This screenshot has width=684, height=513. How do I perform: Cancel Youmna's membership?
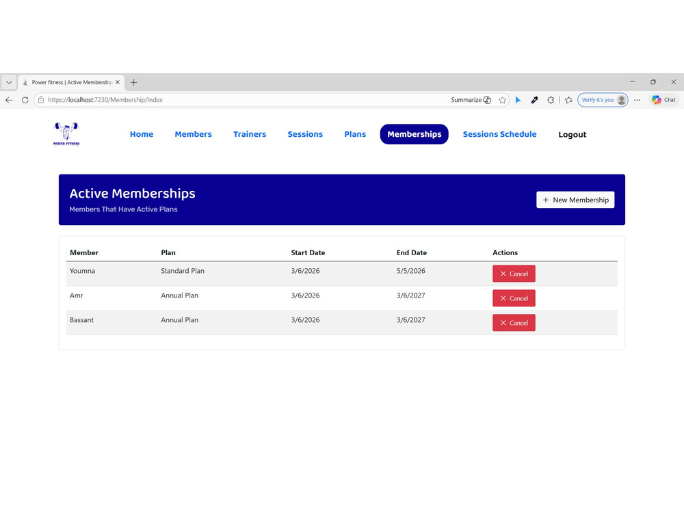click(x=514, y=274)
